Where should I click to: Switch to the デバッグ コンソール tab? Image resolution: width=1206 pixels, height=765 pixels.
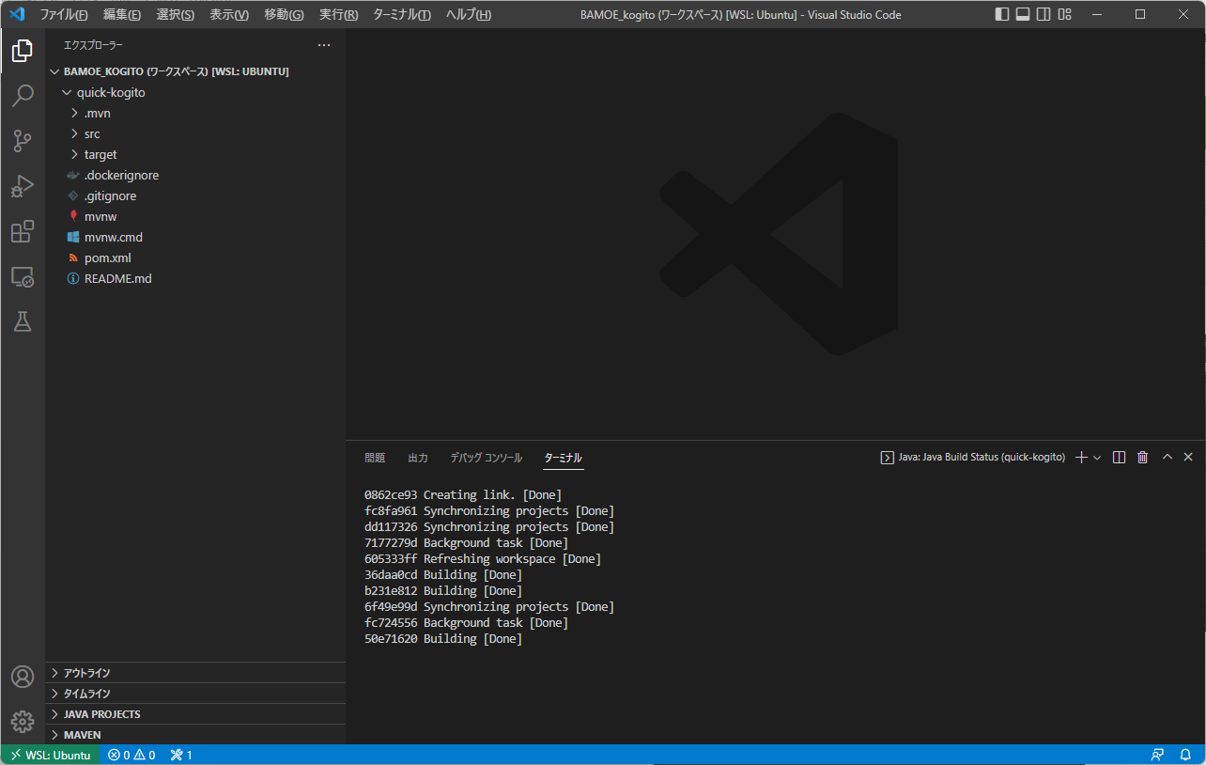click(x=486, y=458)
